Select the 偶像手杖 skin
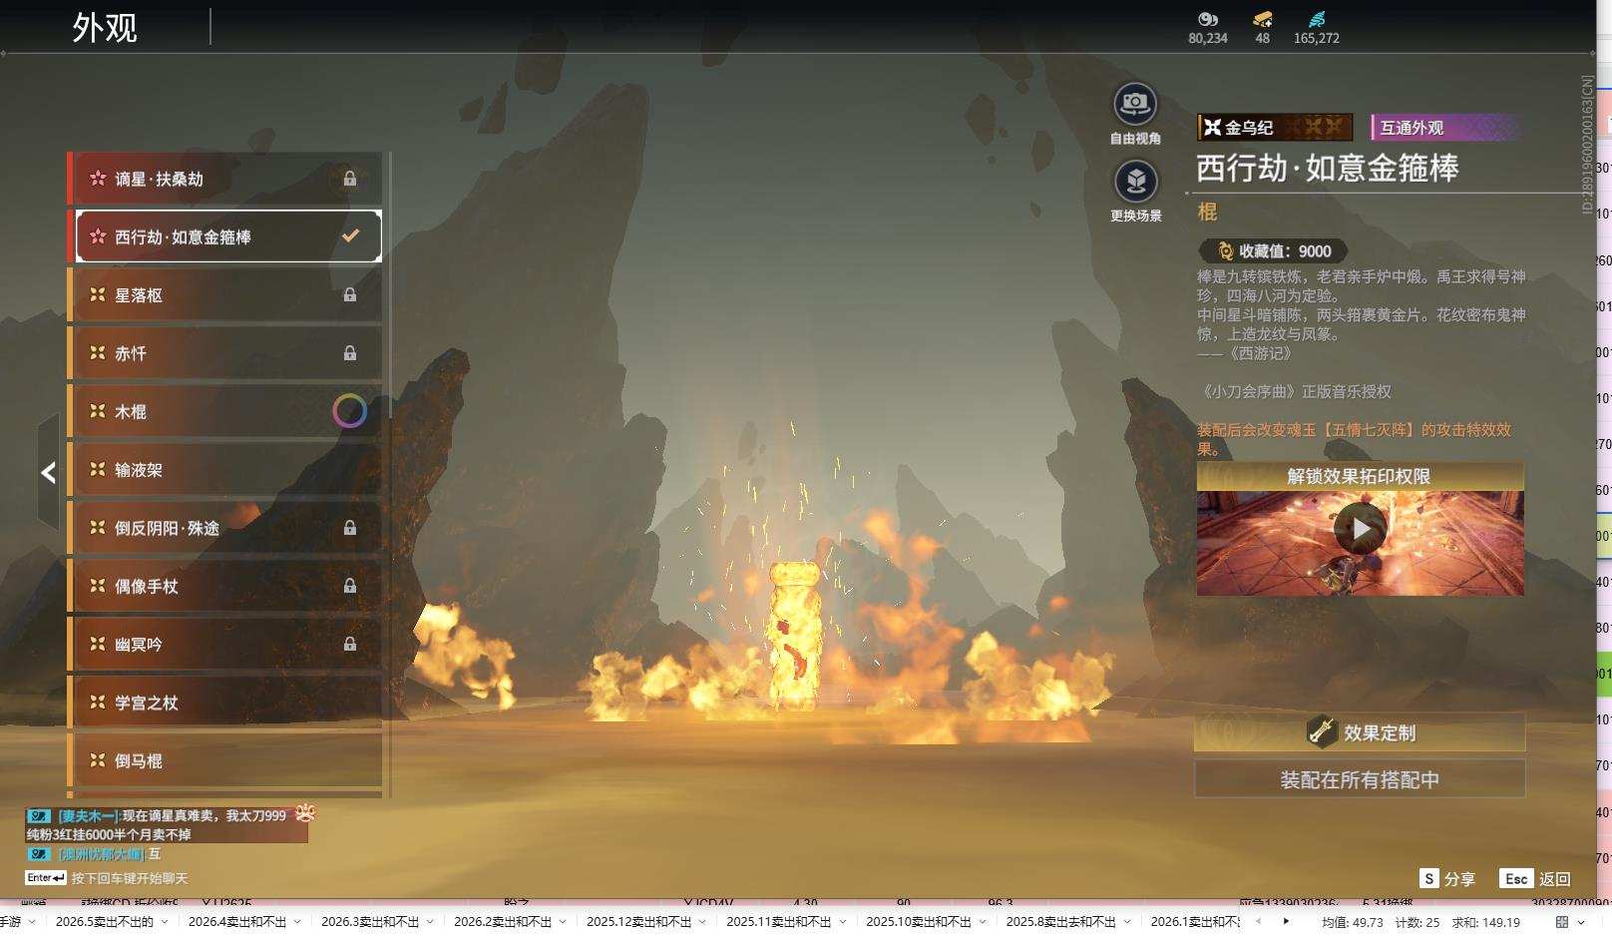 click(x=225, y=586)
